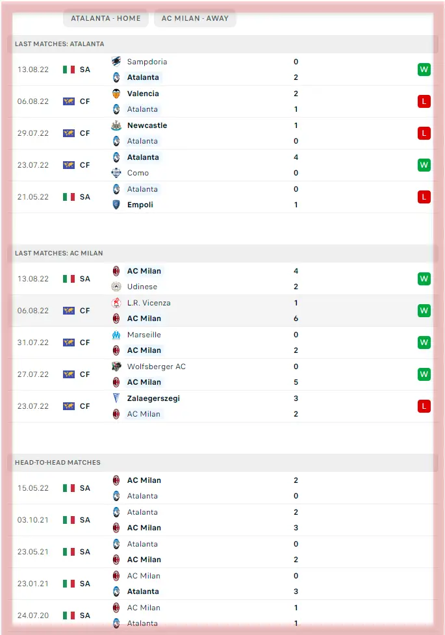Select the AC Milan - Away tab

tap(195, 18)
